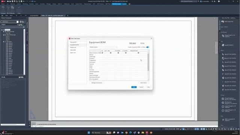Collapse the project root tree node
This screenshot has height=135, width=240.
tap(2, 30)
